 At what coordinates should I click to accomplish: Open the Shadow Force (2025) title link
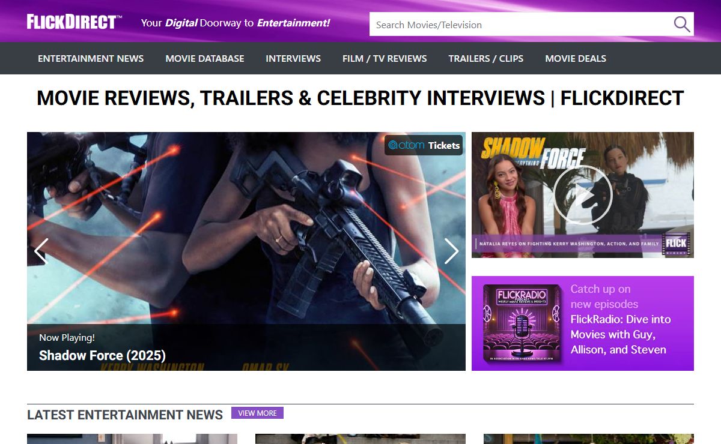click(102, 355)
